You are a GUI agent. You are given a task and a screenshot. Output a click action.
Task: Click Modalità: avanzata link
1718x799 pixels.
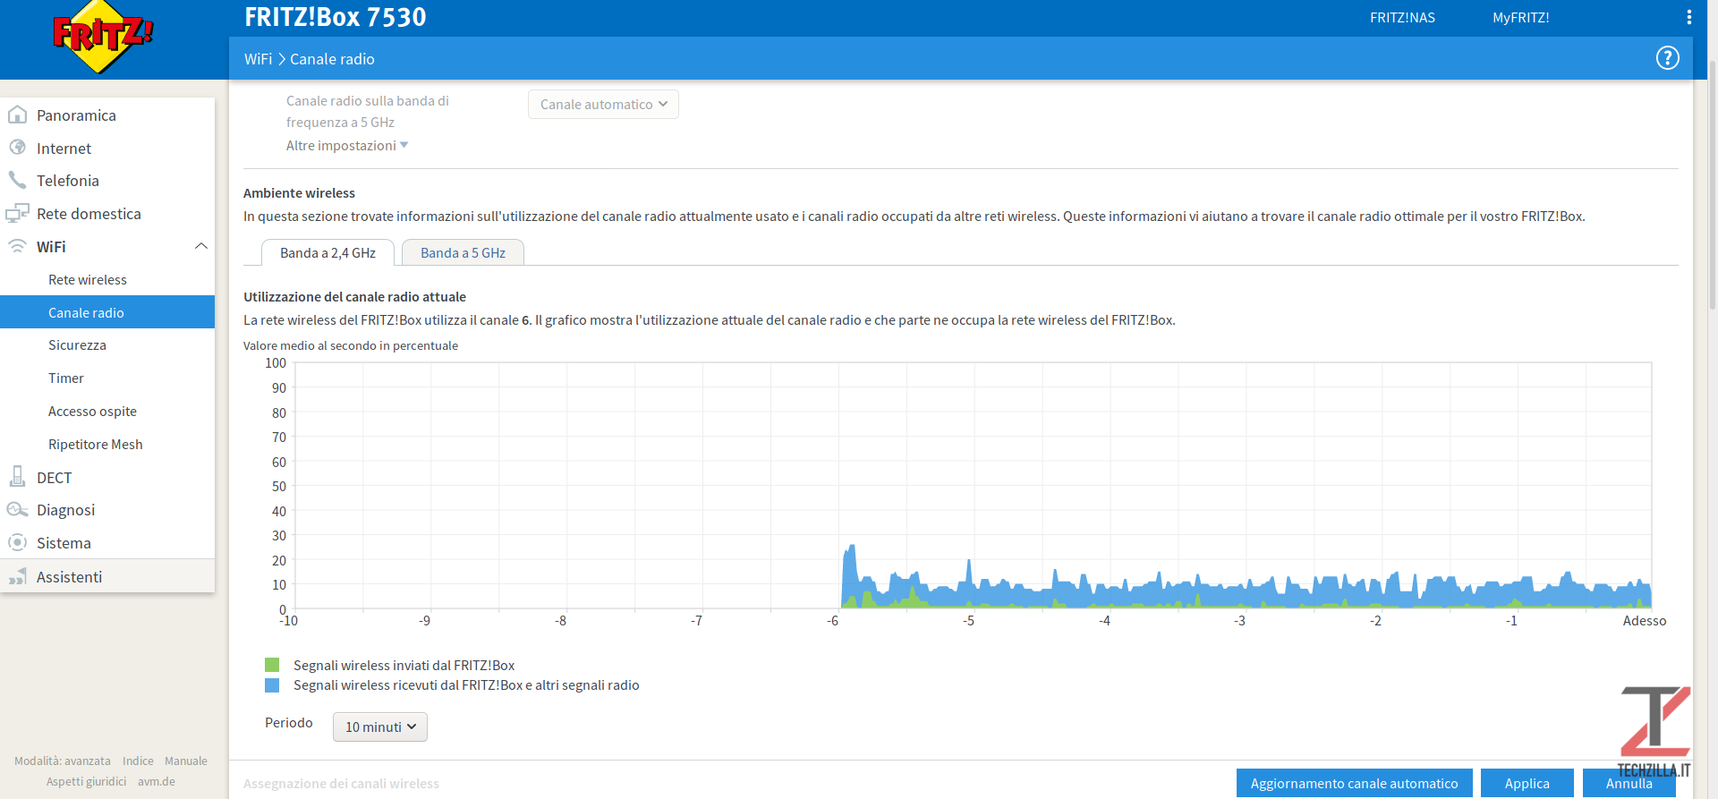[x=63, y=761]
